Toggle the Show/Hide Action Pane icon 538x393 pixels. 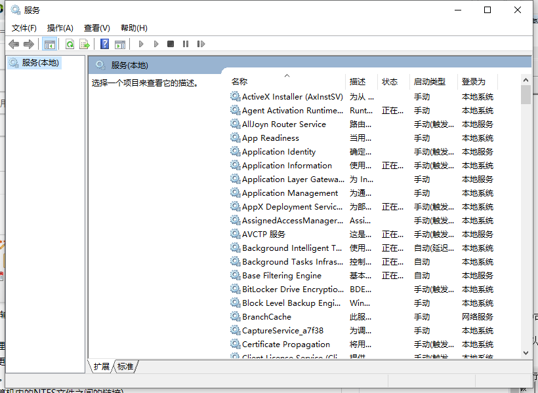tap(120, 43)
